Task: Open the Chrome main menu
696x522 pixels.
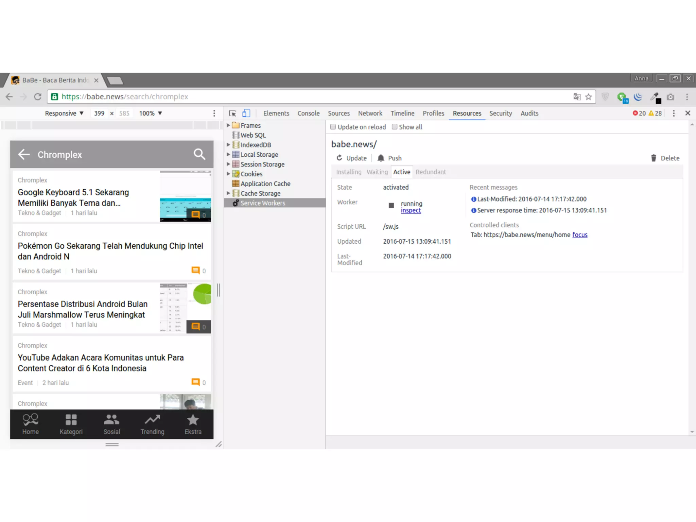Action: [x=687, y=97]
